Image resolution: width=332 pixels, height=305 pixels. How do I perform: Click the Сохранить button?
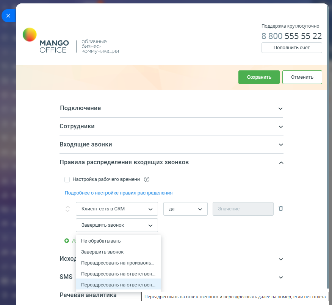[259, 77]
